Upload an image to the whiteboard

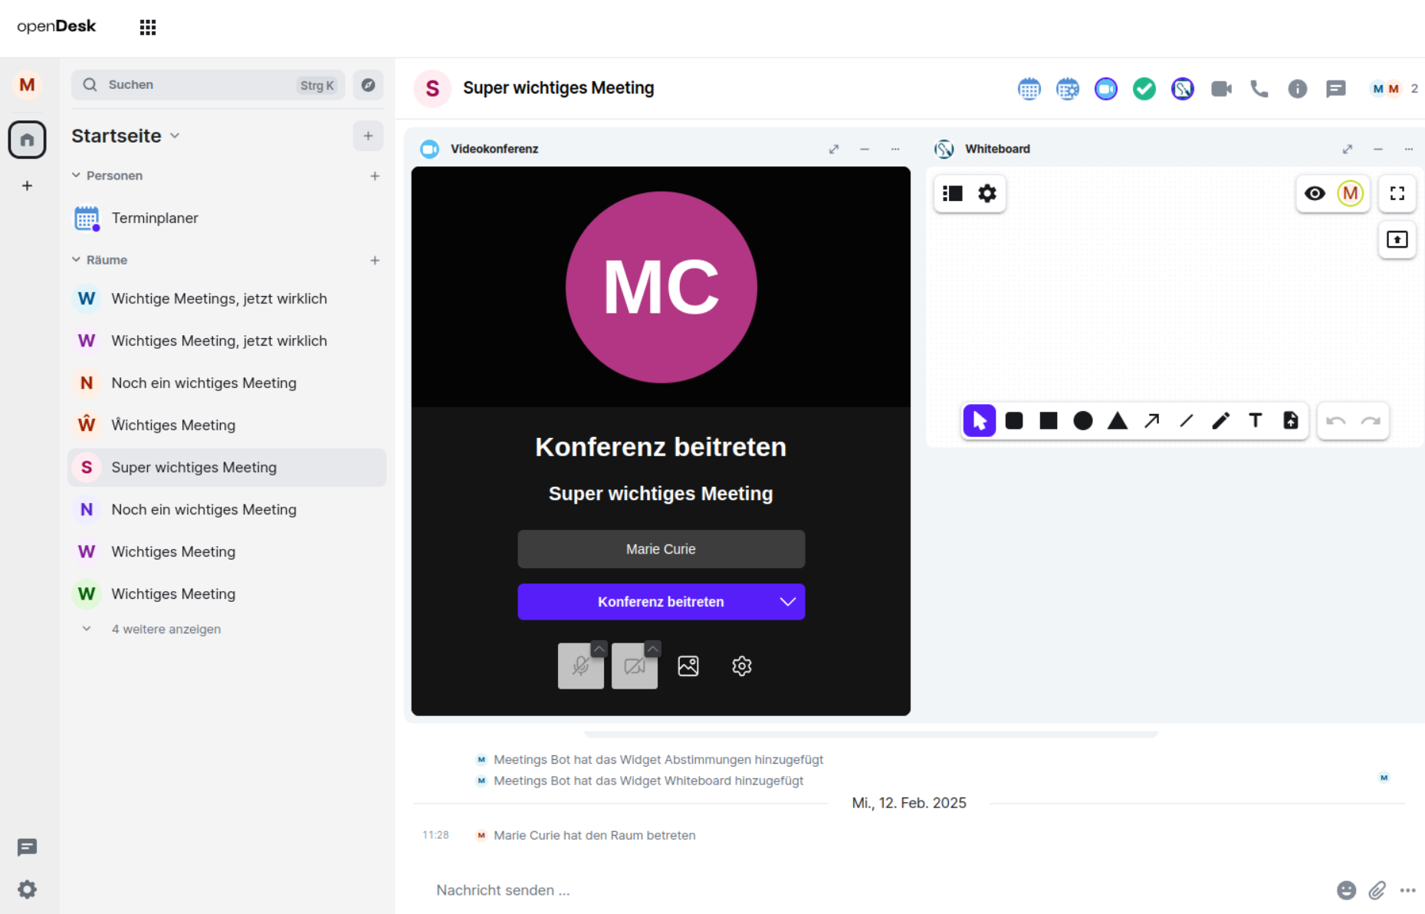click(x=1291, y=421)
